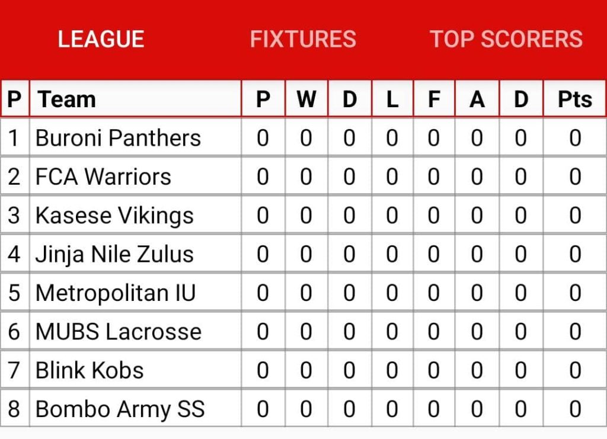Select the FCA Warriors team name
Viewport: 607px width, 439px height.
click(x=103, y=177)
